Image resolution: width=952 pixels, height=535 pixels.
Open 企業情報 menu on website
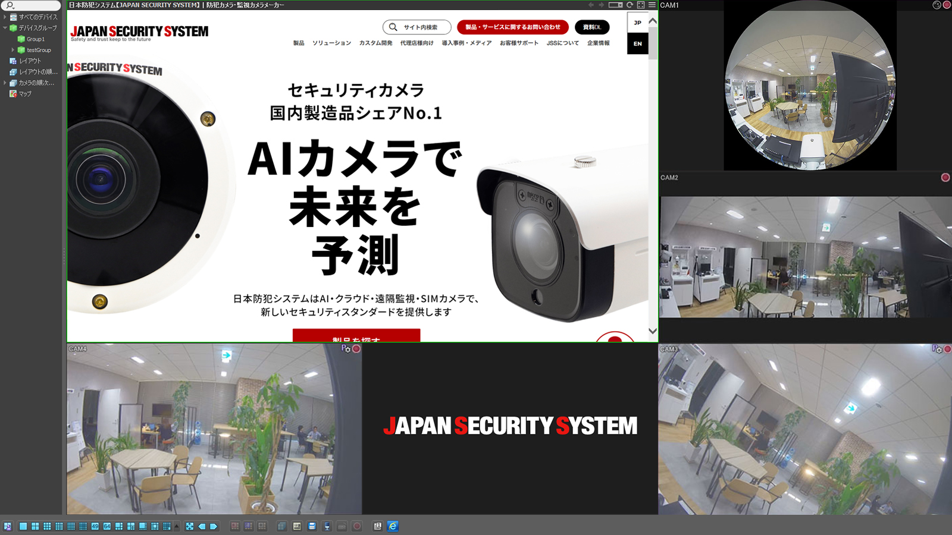pos(598,43)
